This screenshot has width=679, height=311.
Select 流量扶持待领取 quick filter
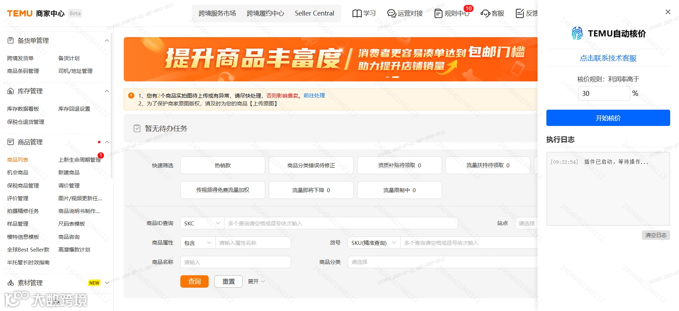(x=488, y=165)
